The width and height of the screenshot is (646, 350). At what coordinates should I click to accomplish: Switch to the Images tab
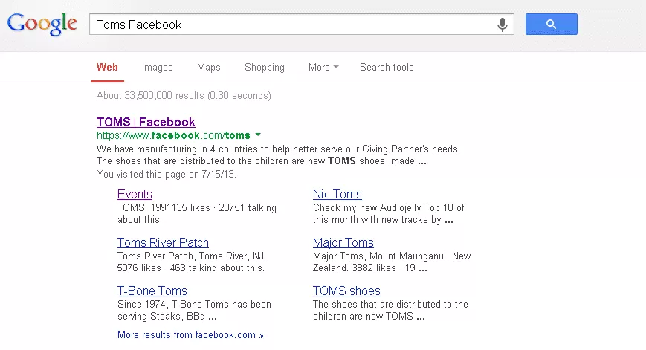(x=158, y=67)
